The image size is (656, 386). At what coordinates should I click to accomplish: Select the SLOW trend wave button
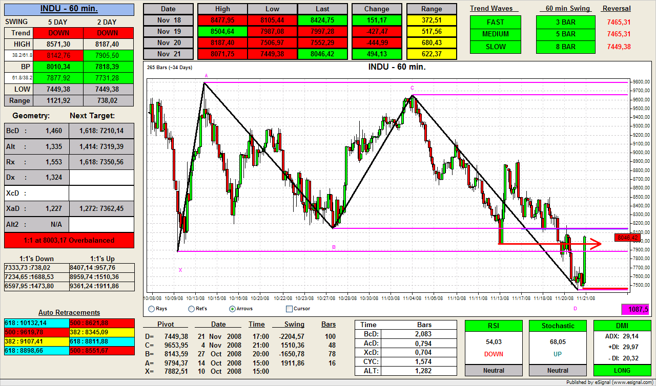point(496,47)
